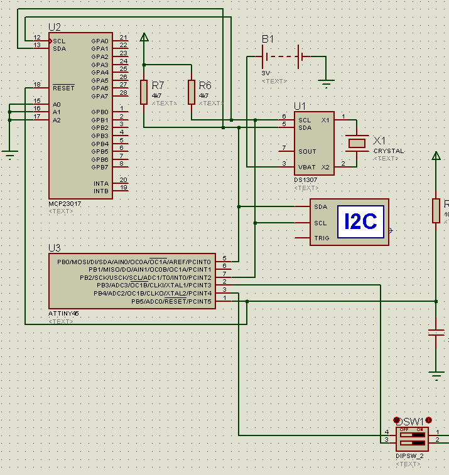This screenshot has width=449, height=475.
Task: Click DSW1 left red up-arrow actuator
Action: pos(397,420)
